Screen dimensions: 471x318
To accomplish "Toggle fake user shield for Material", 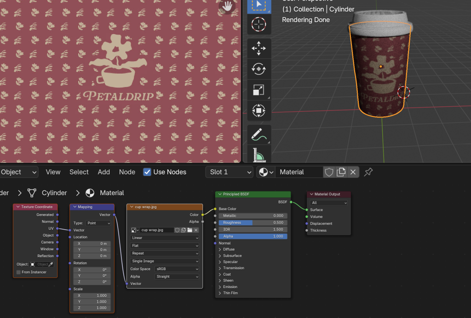I will (x=329, y=172).
